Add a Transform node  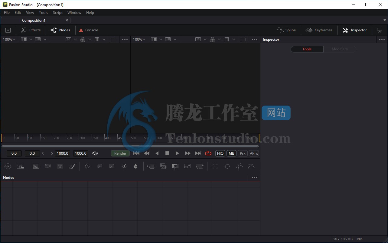pyautogui.click(x=200, y=166)
